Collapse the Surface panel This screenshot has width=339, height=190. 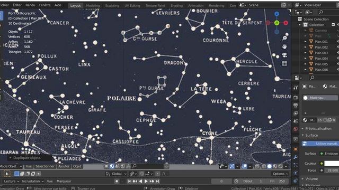click(x=311, y=135)
